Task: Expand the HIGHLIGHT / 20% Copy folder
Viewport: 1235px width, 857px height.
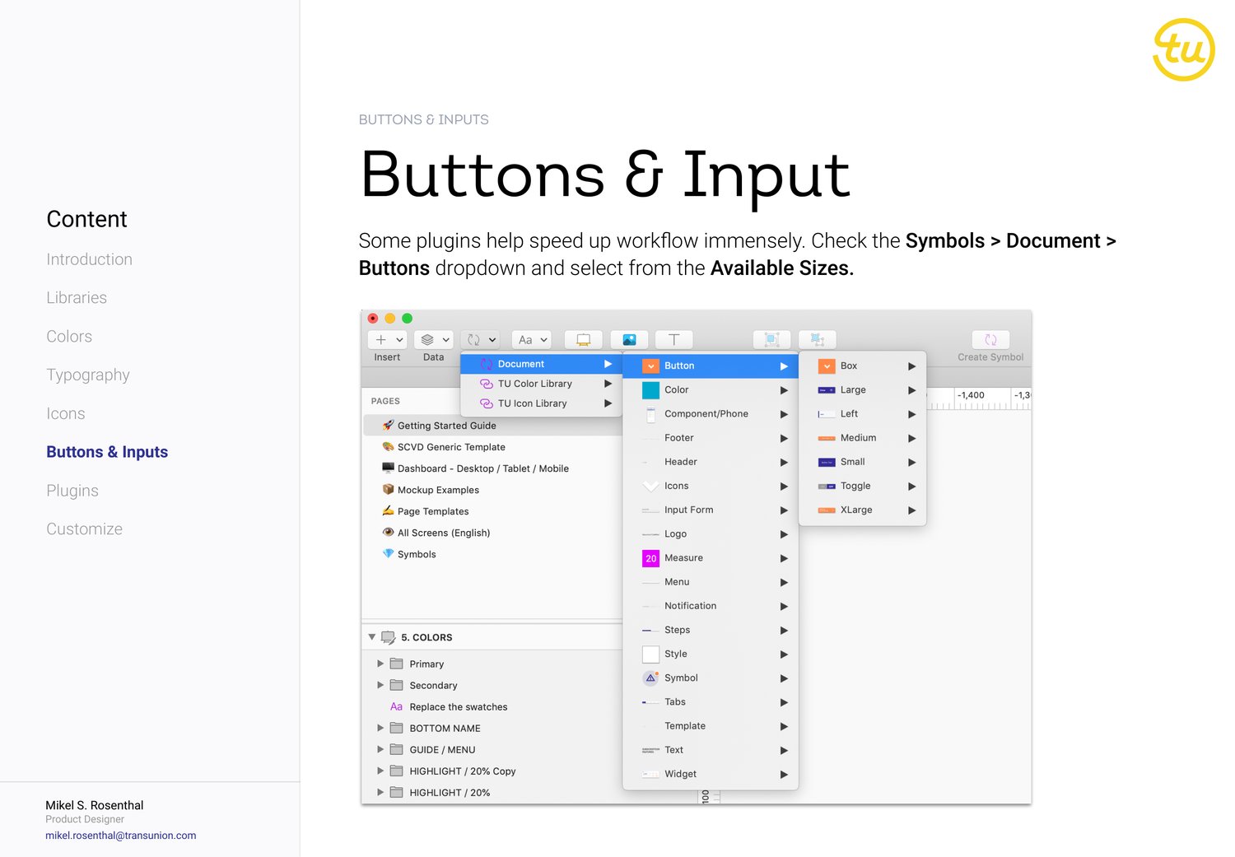Action: click(380, 771)
